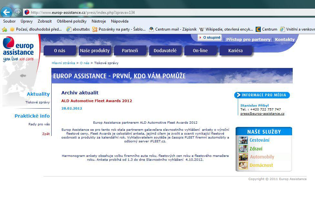Click Tiskové zprávy breadcrumb text
315x201 pixels.
106,63
